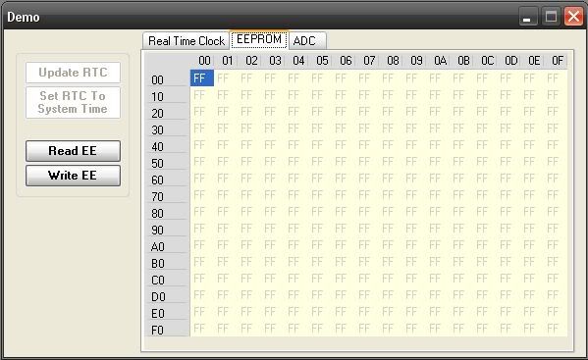This screenshot has height=360, width=588.
Task: Switch to the Real Time Clock tab
Action: click(x=186, y=41)
